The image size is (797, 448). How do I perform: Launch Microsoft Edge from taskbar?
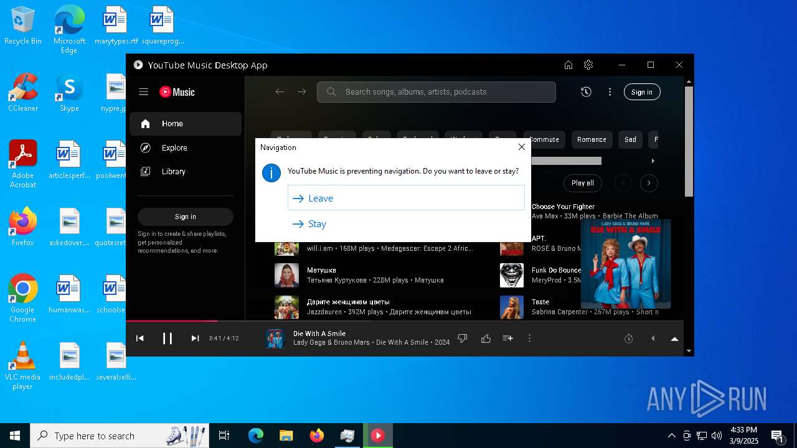coord(256,436)
